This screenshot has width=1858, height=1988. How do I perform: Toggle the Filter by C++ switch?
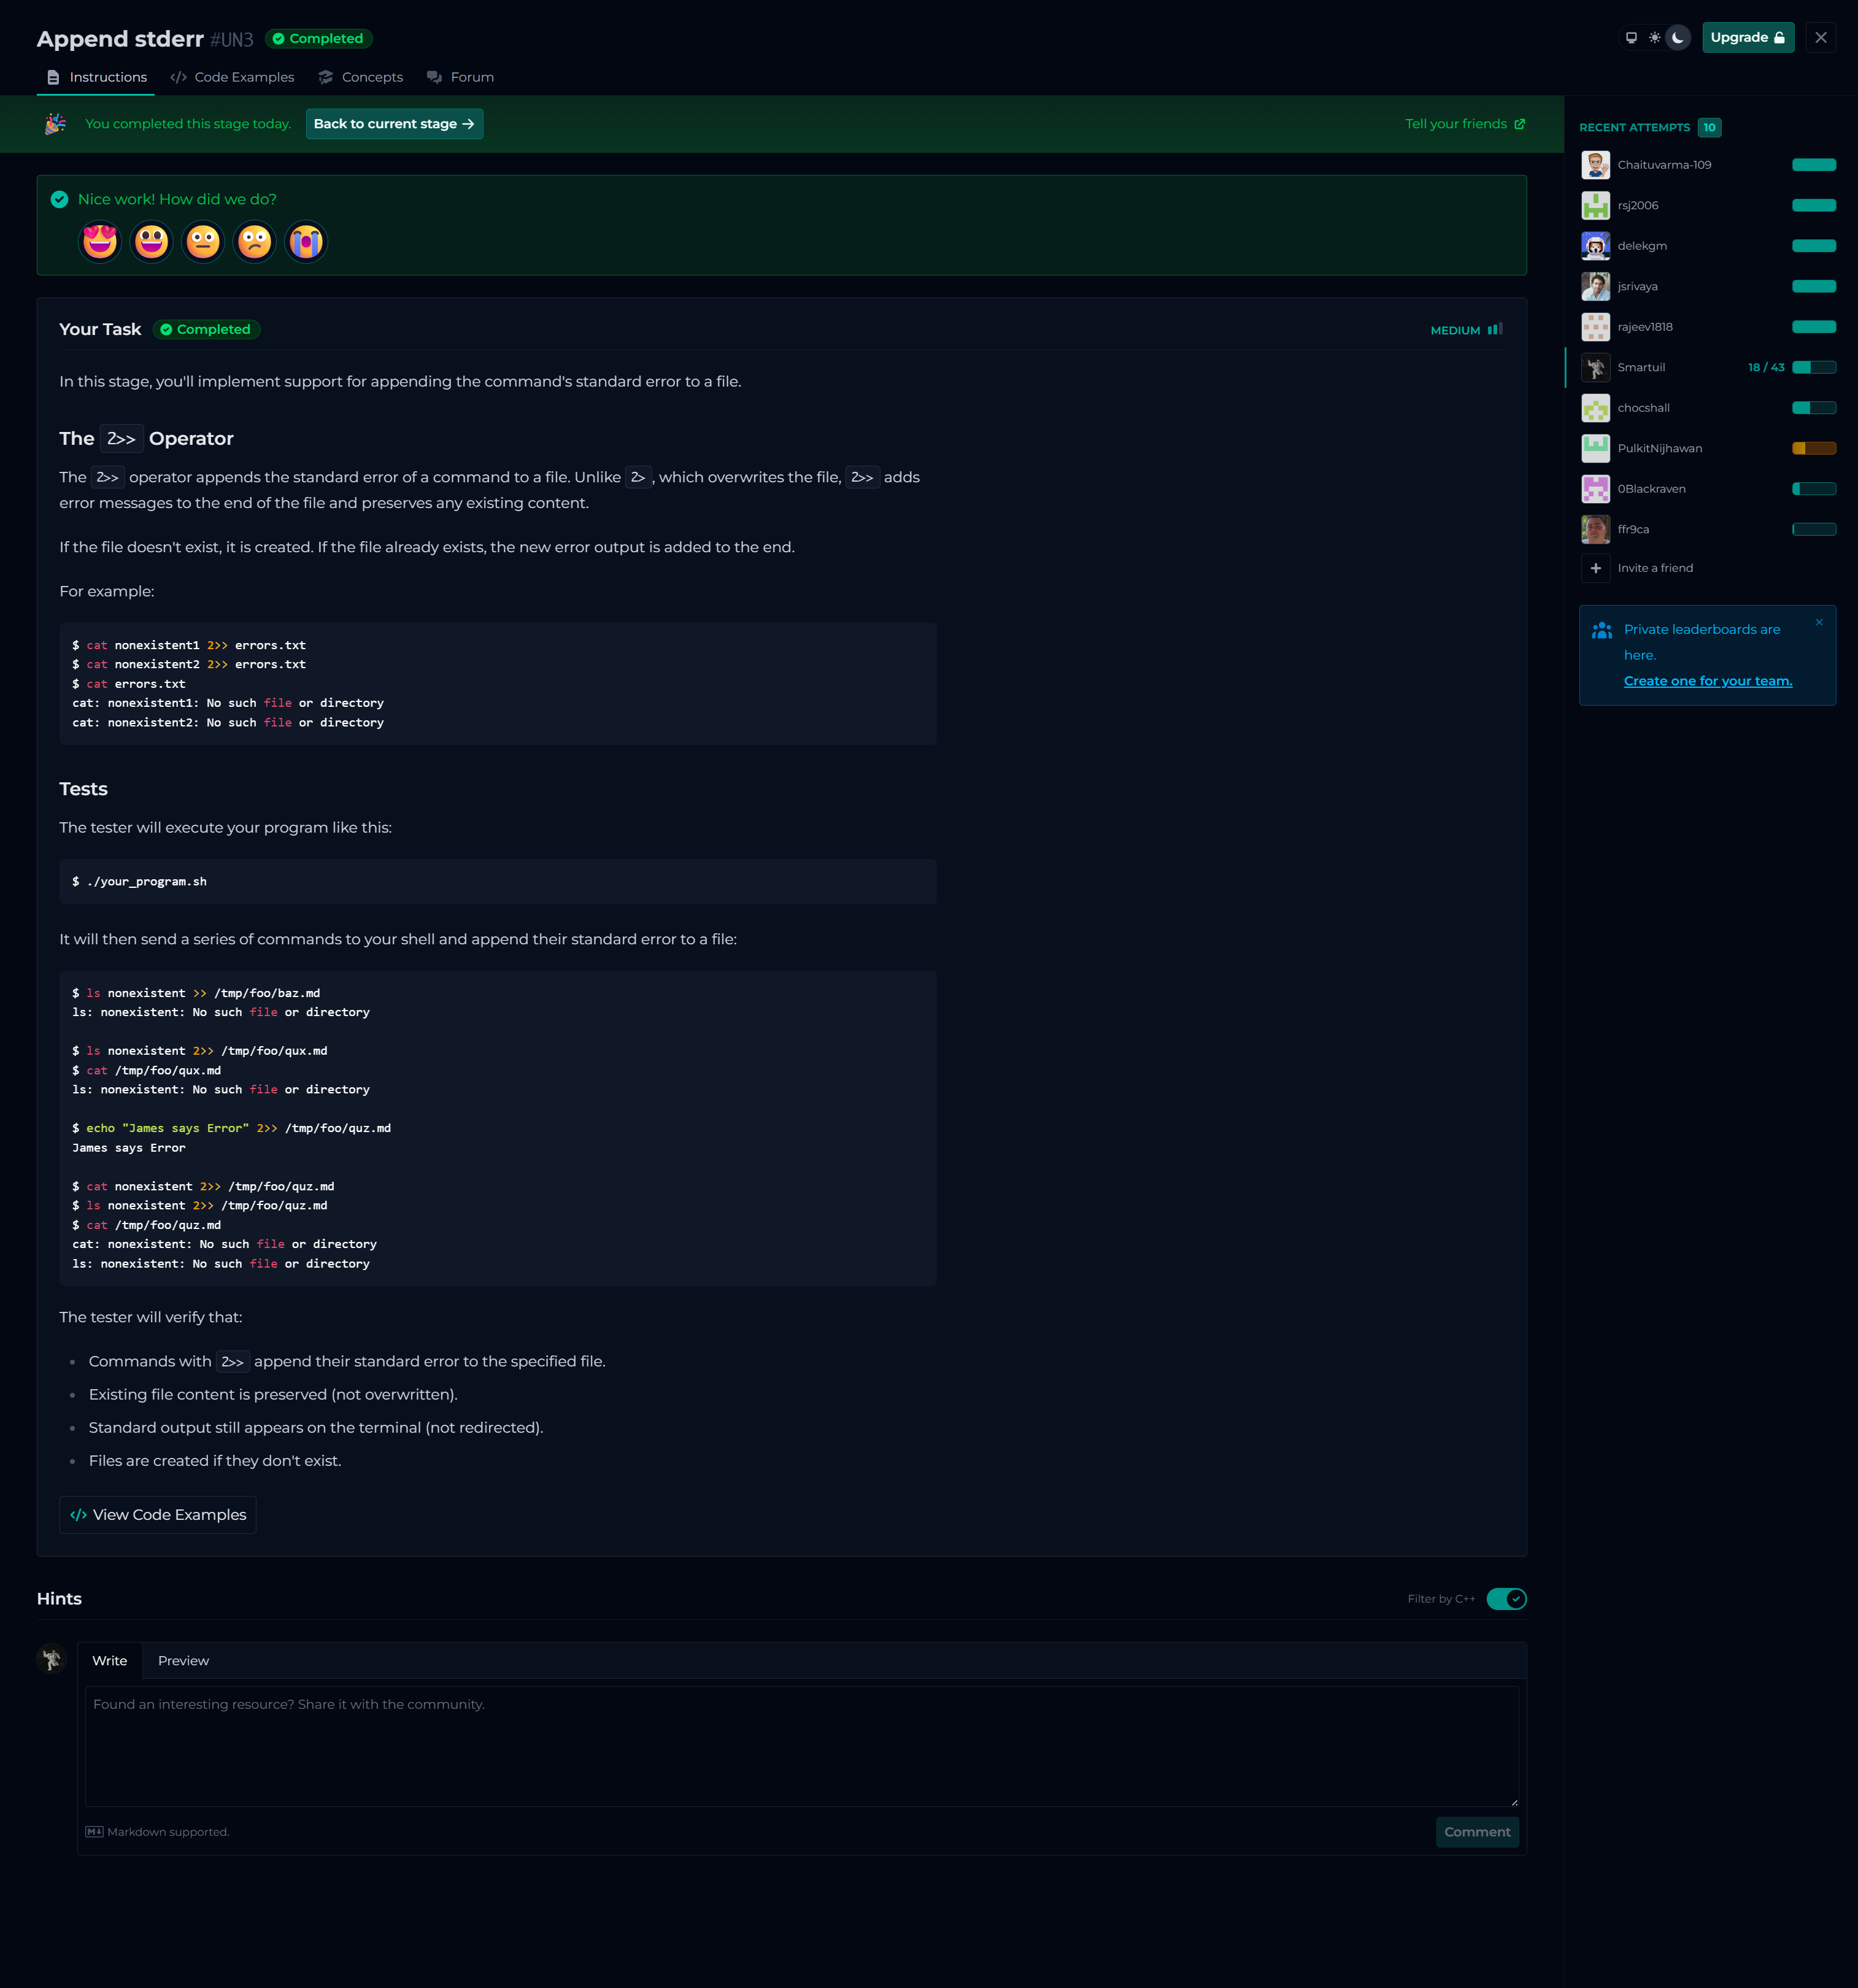(x=1506, y=1599)
